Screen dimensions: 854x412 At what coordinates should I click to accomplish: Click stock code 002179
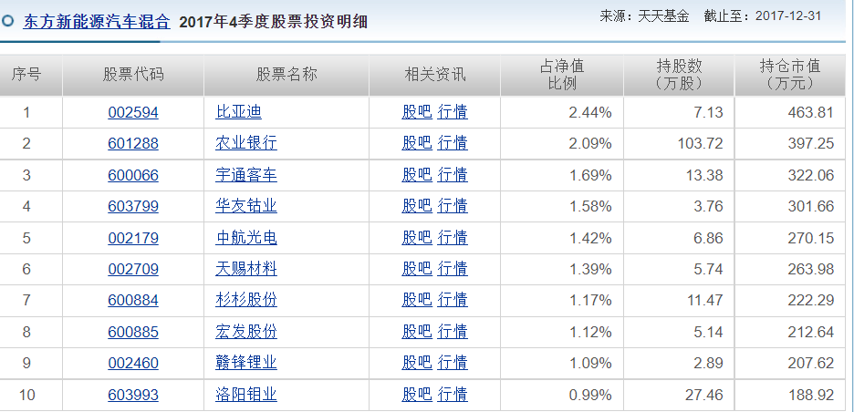(x=133, y=238)
